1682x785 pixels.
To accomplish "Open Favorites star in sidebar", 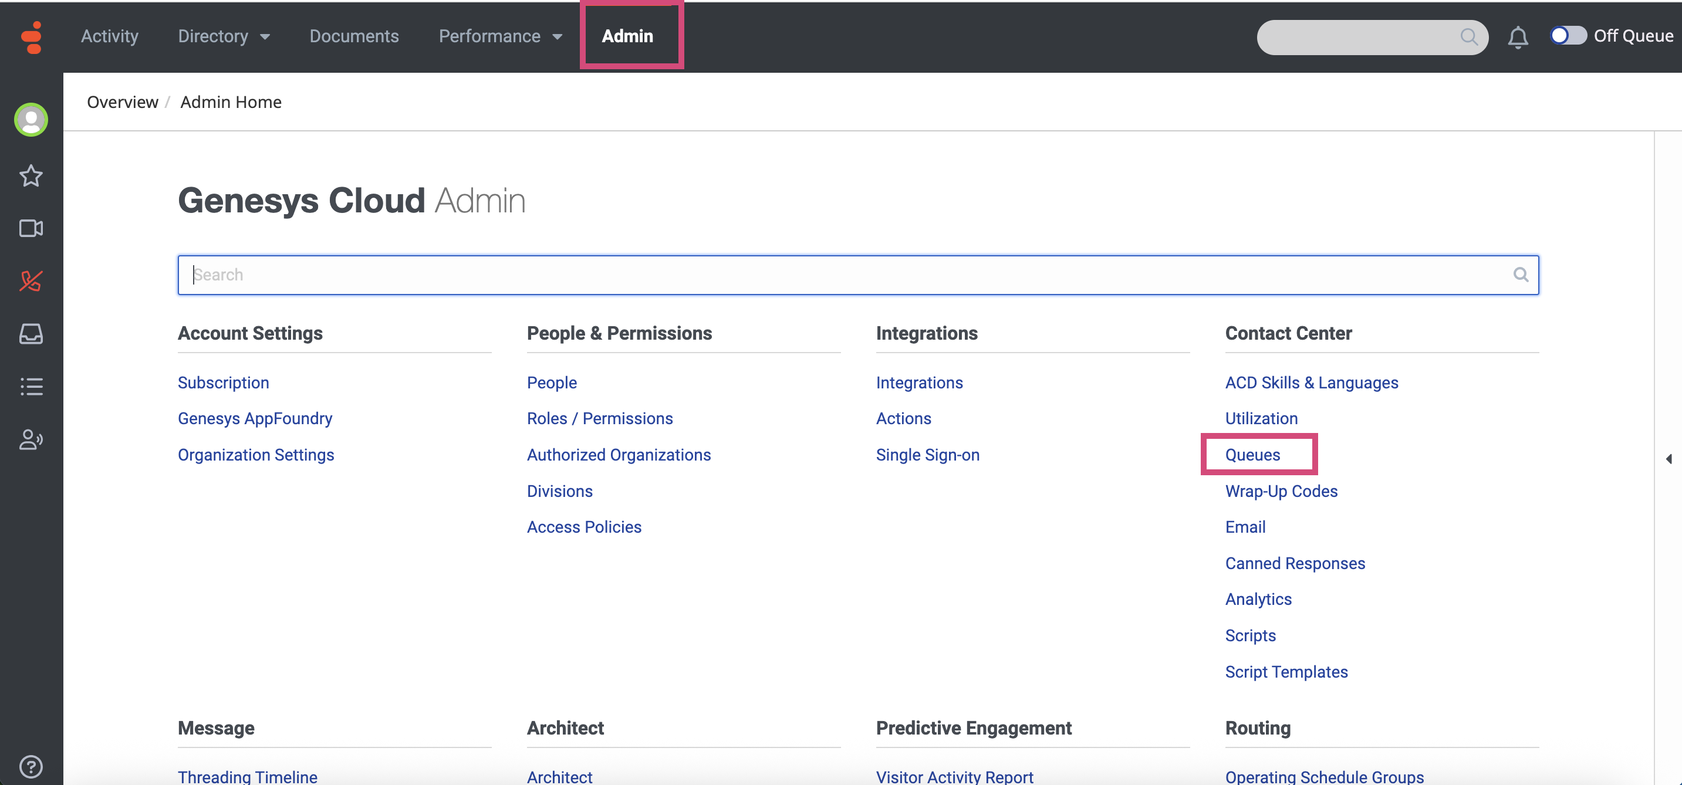I will click(x=31, y=175).
